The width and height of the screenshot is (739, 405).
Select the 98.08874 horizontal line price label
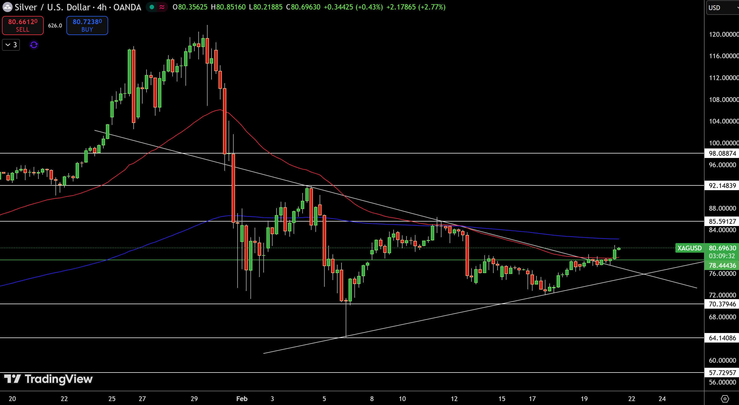[x=722, y=153]
